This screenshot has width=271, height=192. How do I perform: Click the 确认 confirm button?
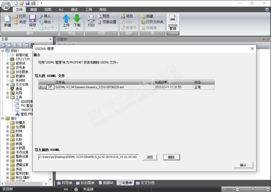click(x=243, y=165)
